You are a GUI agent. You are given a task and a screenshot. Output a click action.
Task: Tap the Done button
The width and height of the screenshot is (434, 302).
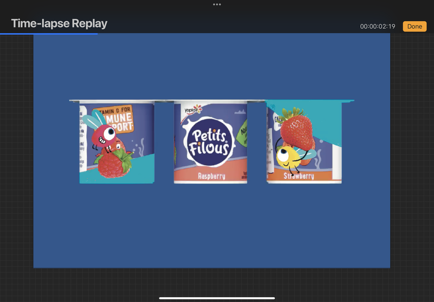coord(414,27)
